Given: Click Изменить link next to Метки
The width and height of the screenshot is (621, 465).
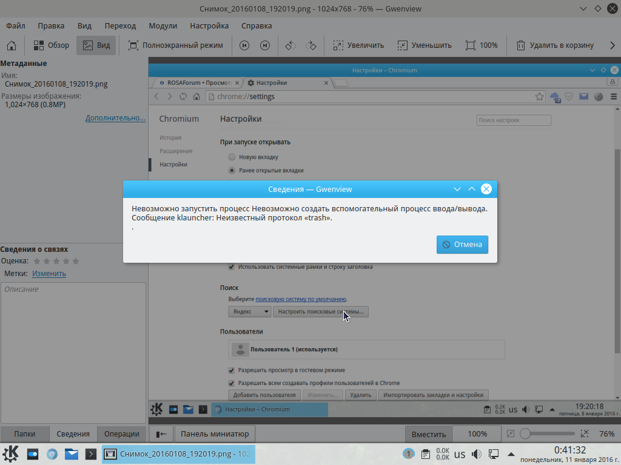Looking at the screenshot, I should (x=49, y=273).
